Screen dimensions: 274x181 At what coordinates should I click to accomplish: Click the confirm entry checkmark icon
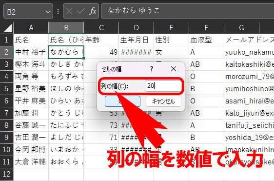tap(81, 11)
